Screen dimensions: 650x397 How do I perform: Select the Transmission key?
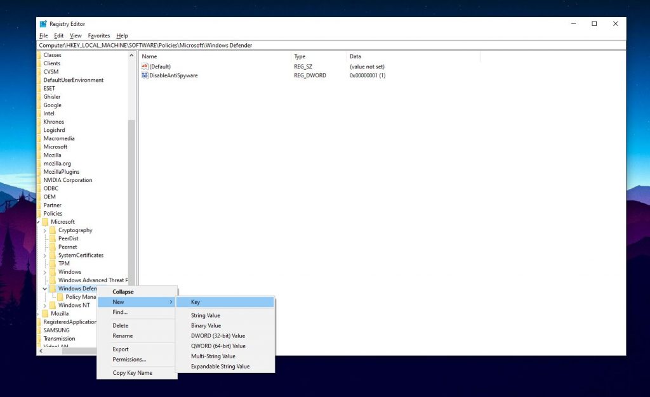(59, 339)
